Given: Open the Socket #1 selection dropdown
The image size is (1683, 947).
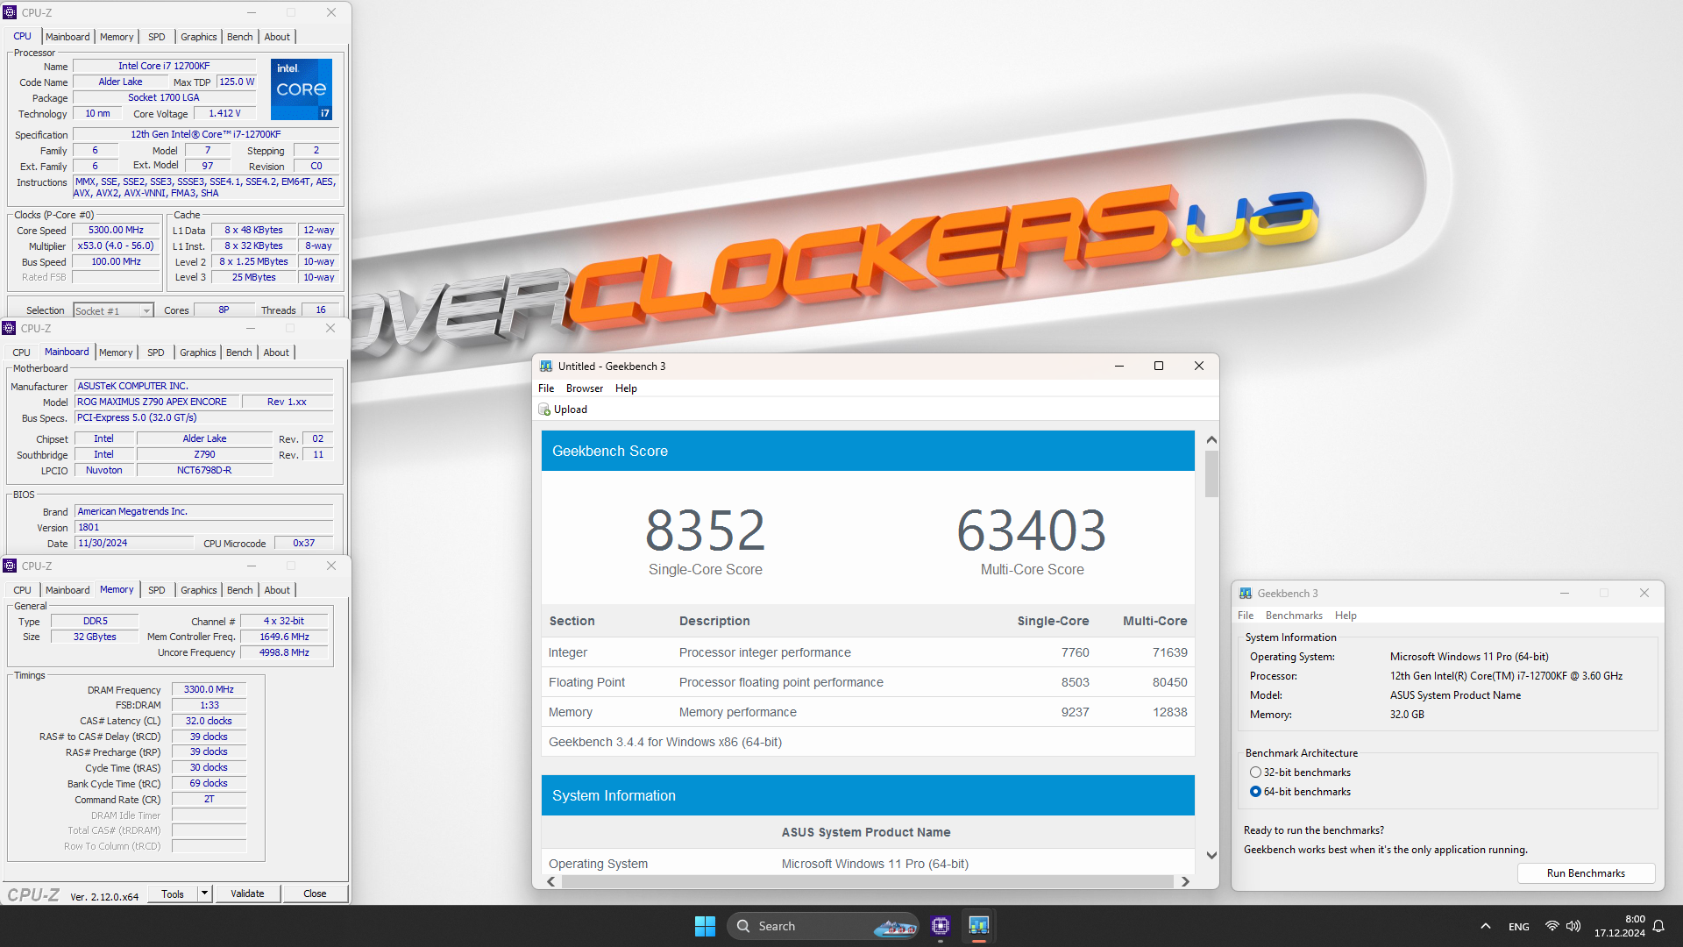Looking at the screenshot, I should (x=113, y=310).
